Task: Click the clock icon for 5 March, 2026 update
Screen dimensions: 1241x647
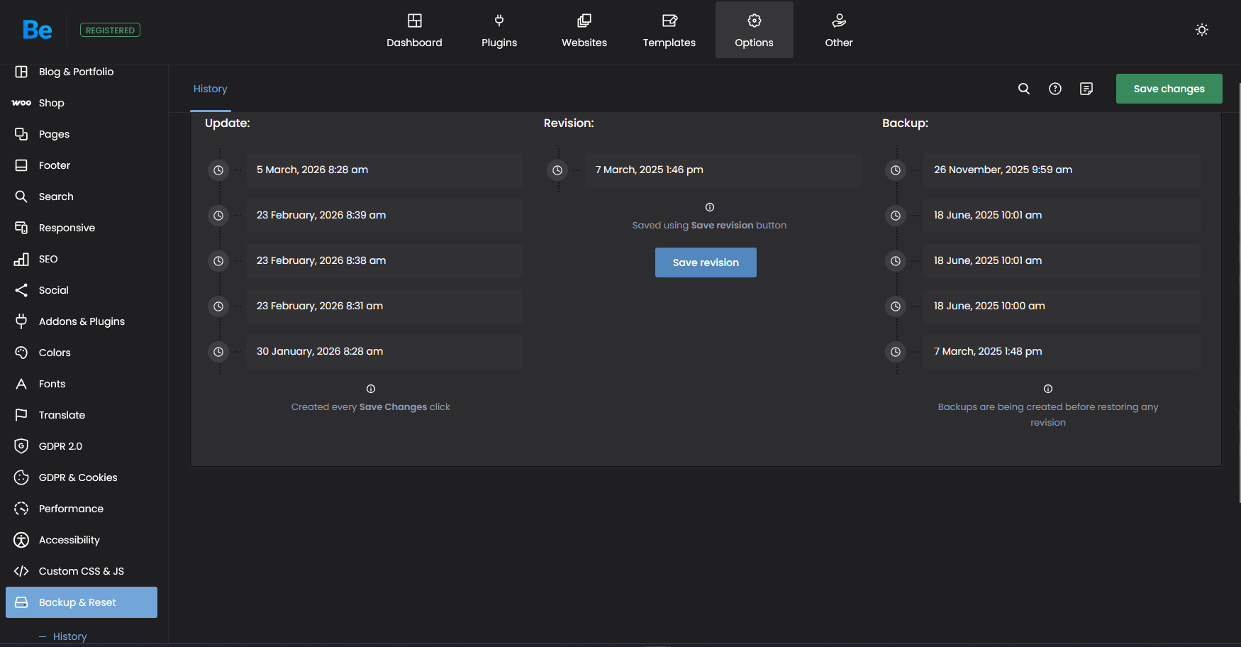Action: click(x=218, y=170)
